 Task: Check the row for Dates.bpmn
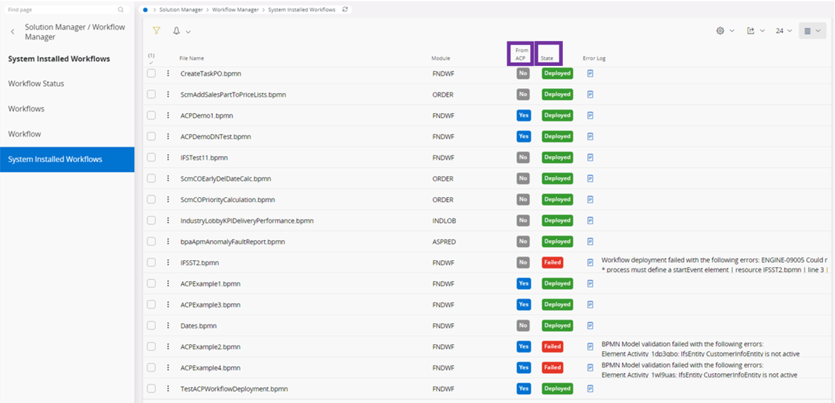(x=151, y=325)
